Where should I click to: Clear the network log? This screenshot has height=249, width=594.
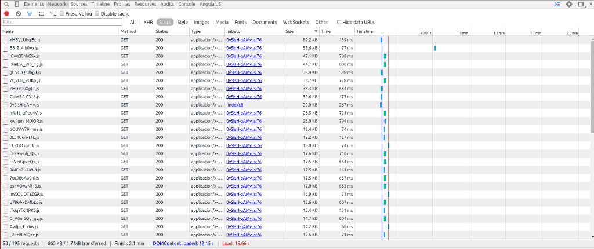[x=18, y=14]
